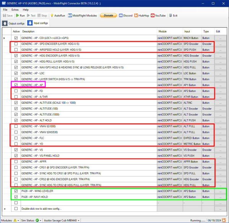The height and width of the screenshot is (223, 229).
Task: Click the Exit toolbar icon
Action: point(171,16)
